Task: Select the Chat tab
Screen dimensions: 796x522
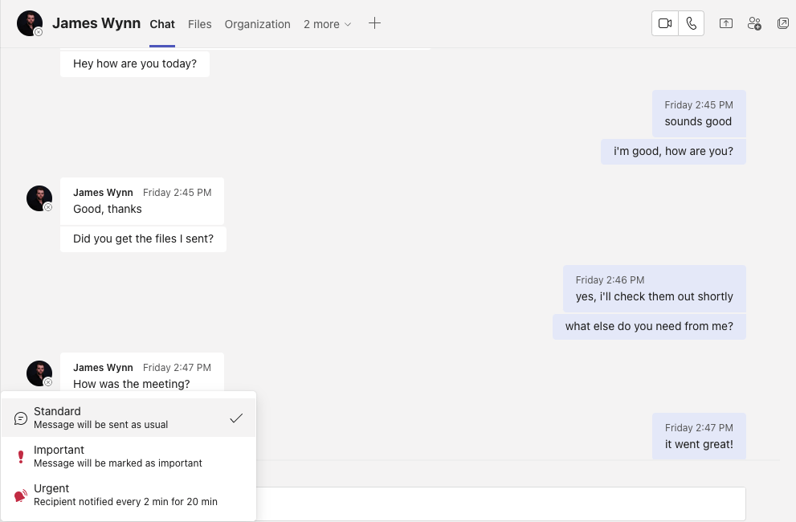Action: pyautogui.click(x=162, y=24)
